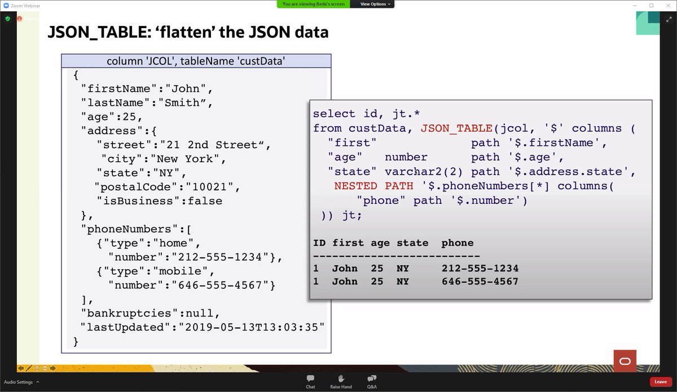Click the Zoom logo in the title bar
The height and width of the screenshot is (392, 677).
[x=6, y=6]
